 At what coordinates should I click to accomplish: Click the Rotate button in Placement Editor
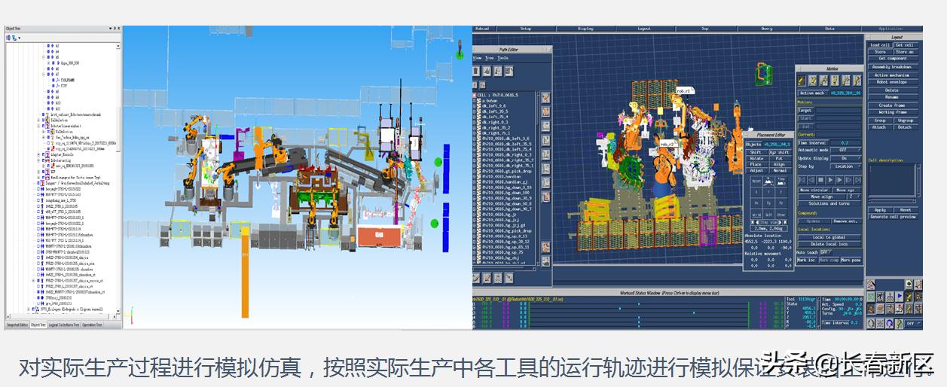click(x=758, y=158)
